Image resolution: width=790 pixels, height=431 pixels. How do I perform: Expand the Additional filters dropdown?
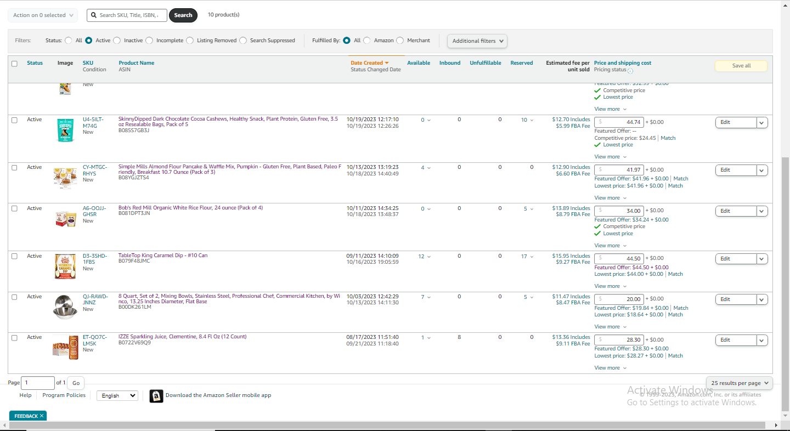(477, 41)
